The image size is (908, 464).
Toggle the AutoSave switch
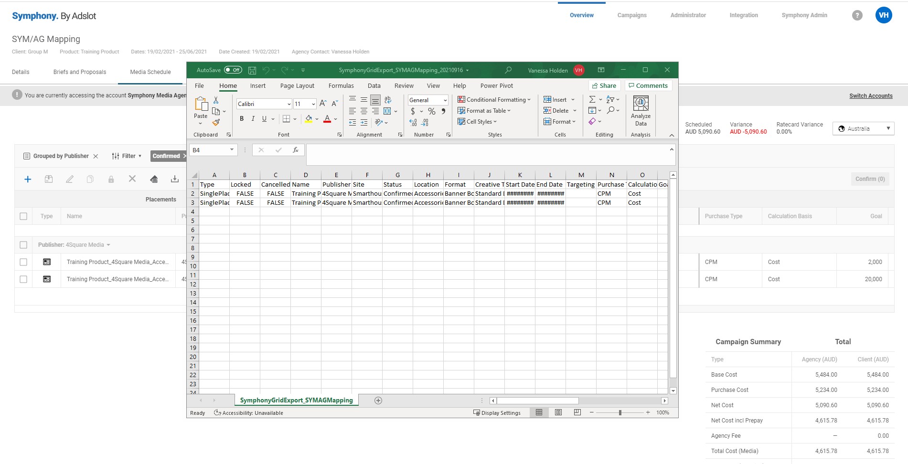click(x=233, y=70)
